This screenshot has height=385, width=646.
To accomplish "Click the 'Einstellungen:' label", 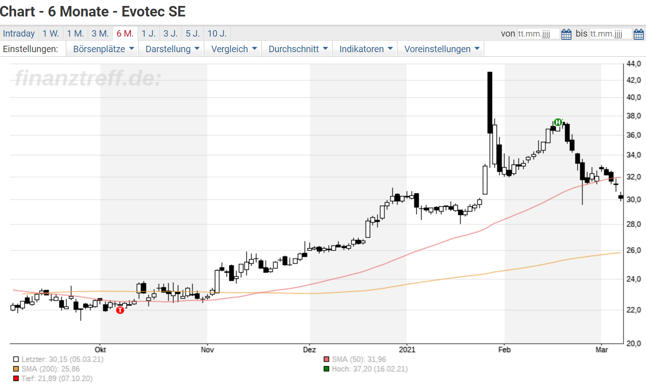I will (31, 49).
